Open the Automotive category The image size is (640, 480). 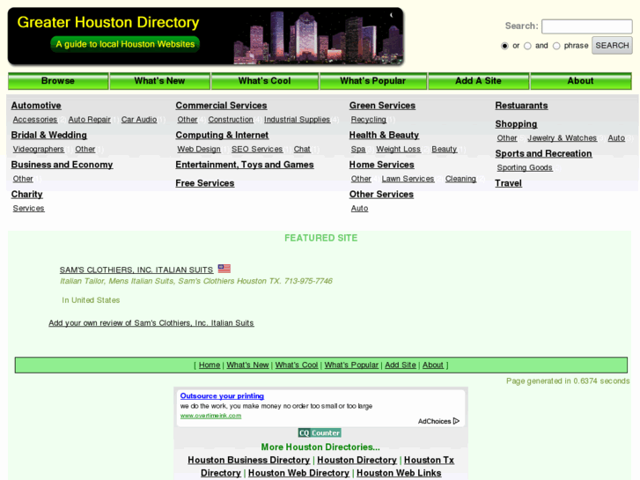point(36,106)
